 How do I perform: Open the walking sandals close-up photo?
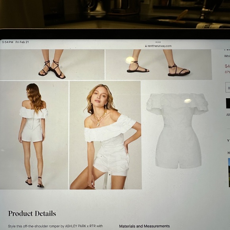point(159,65)
